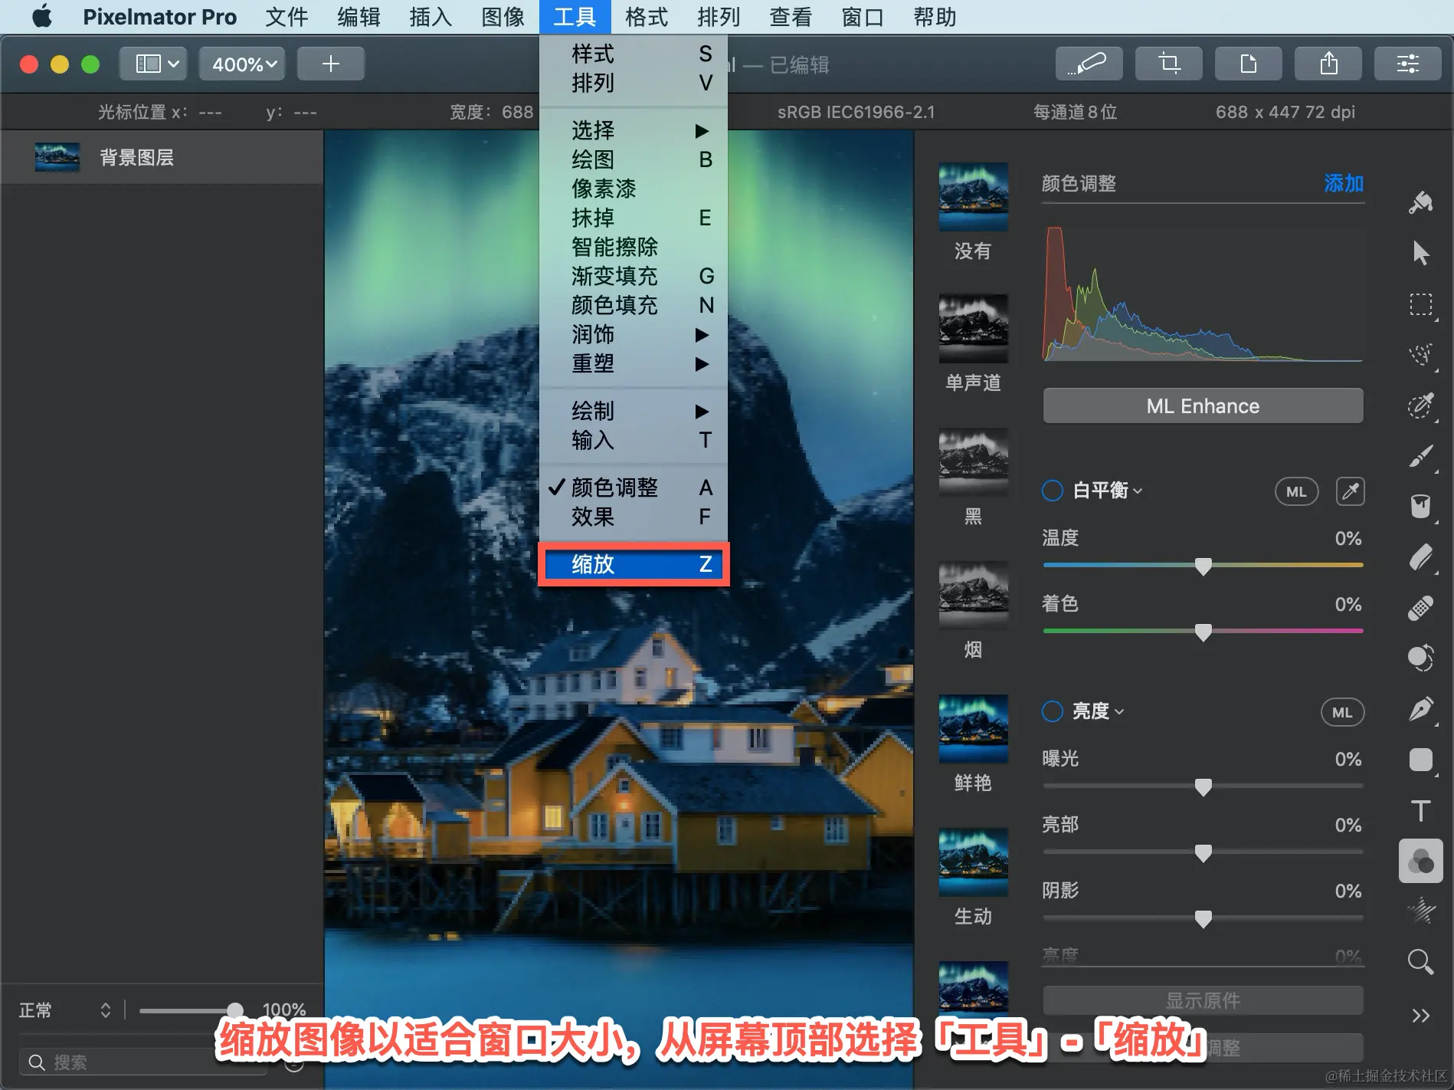Expand the 白平衡 options chevron

[x=1138, y=491]
